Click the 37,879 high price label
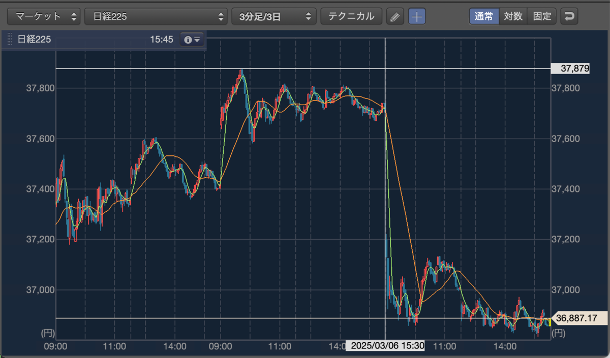Screen dimensions: 610x358 [x=570, y=68]
